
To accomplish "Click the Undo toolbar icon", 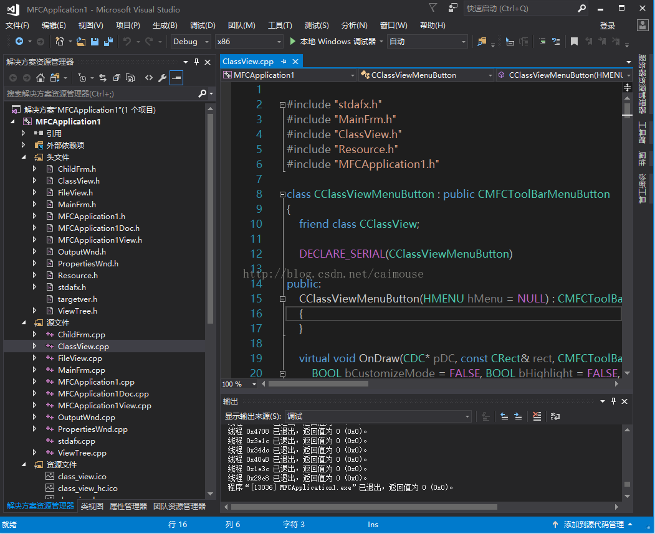I will [127, 41].
